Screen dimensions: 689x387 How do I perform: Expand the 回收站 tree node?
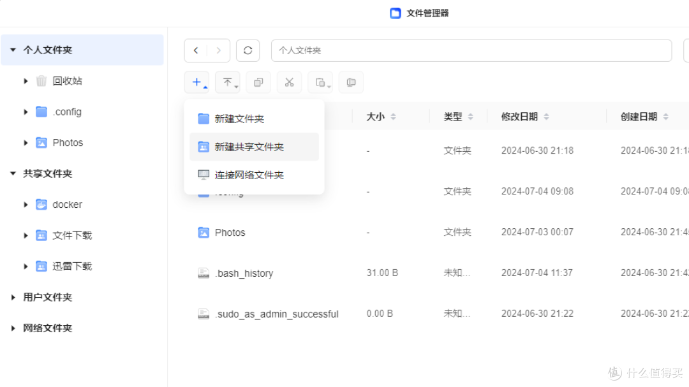26,81
